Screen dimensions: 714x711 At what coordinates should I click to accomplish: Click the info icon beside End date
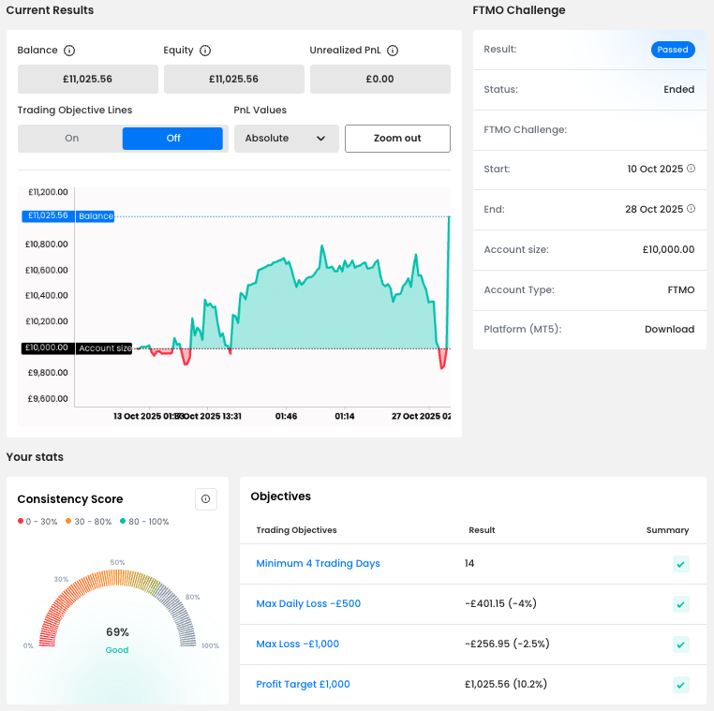pyautogui.click(x=692, y=209)
